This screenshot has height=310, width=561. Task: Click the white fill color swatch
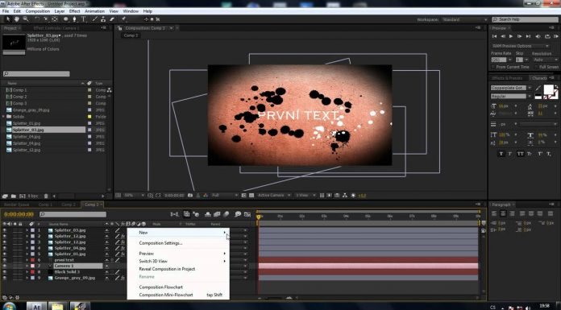click(548, 89)
